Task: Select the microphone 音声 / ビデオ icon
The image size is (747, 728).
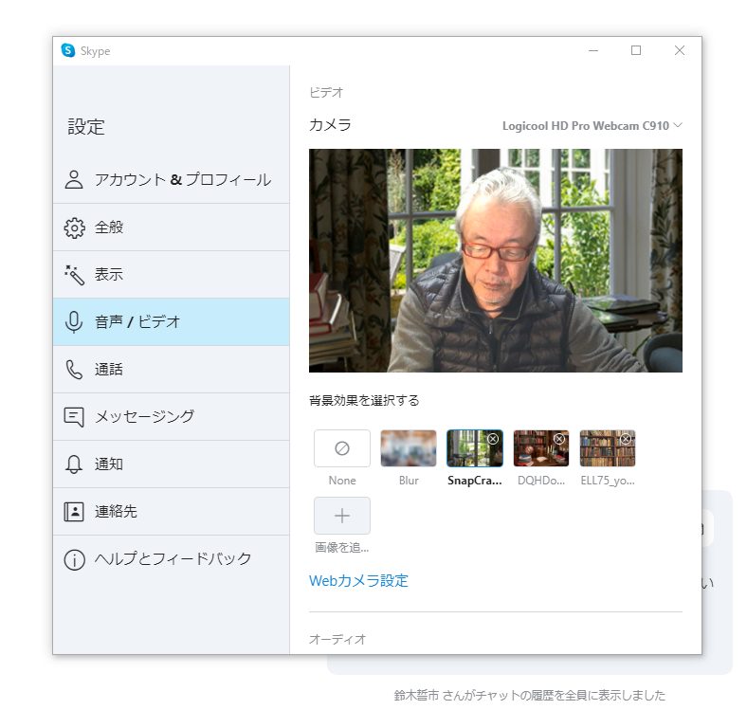Action: (74, 322)
